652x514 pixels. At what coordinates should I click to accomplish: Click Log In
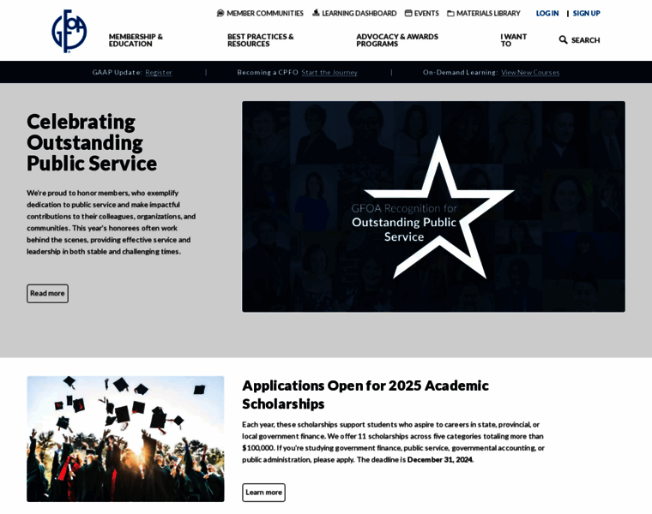click(547, 14)
